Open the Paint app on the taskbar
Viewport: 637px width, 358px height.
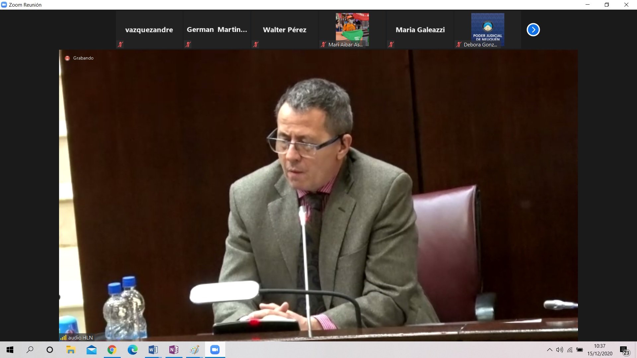[194, 350]
